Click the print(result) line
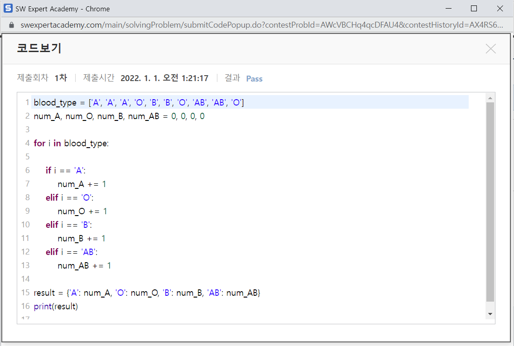This screenshot has height=346, width=514. [x=56, y=307]
